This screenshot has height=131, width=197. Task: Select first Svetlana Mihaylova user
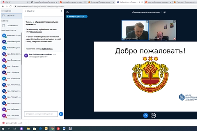pyautogui.click(x=11, y=41)
